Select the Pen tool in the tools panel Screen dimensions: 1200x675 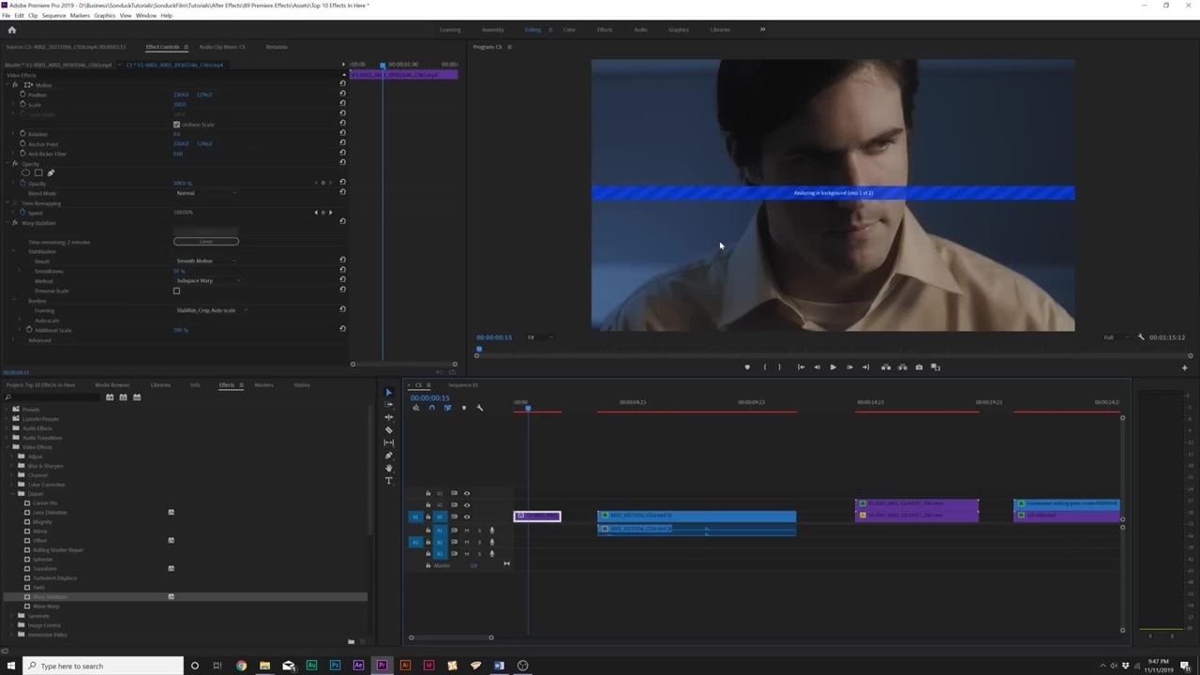[389, 456]
